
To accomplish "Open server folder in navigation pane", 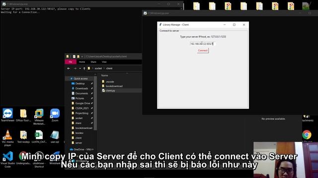I will (79, 143).
